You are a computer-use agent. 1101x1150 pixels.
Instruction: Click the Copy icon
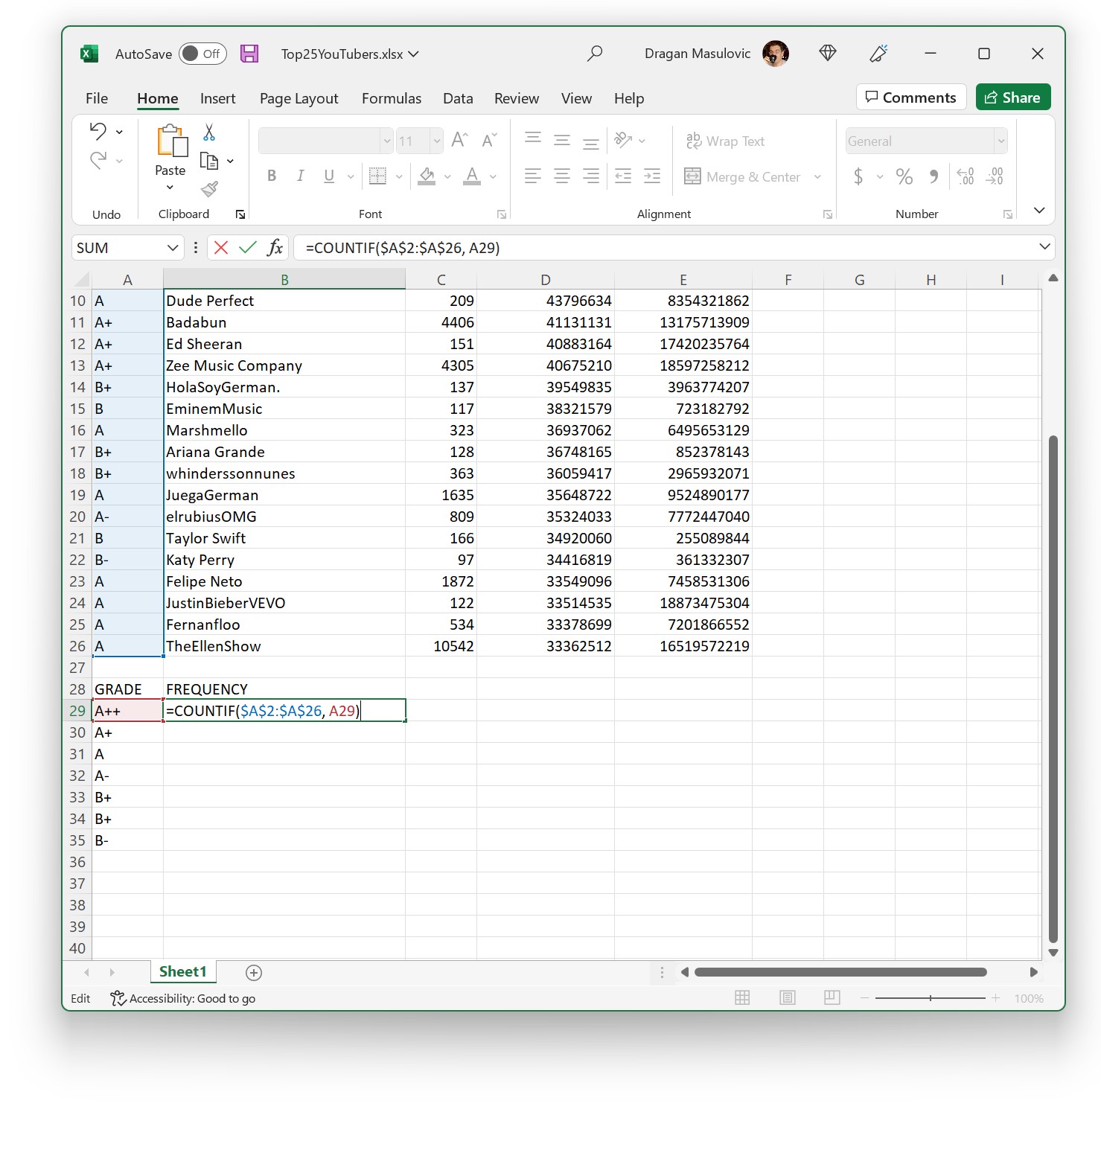pos(209,161)
